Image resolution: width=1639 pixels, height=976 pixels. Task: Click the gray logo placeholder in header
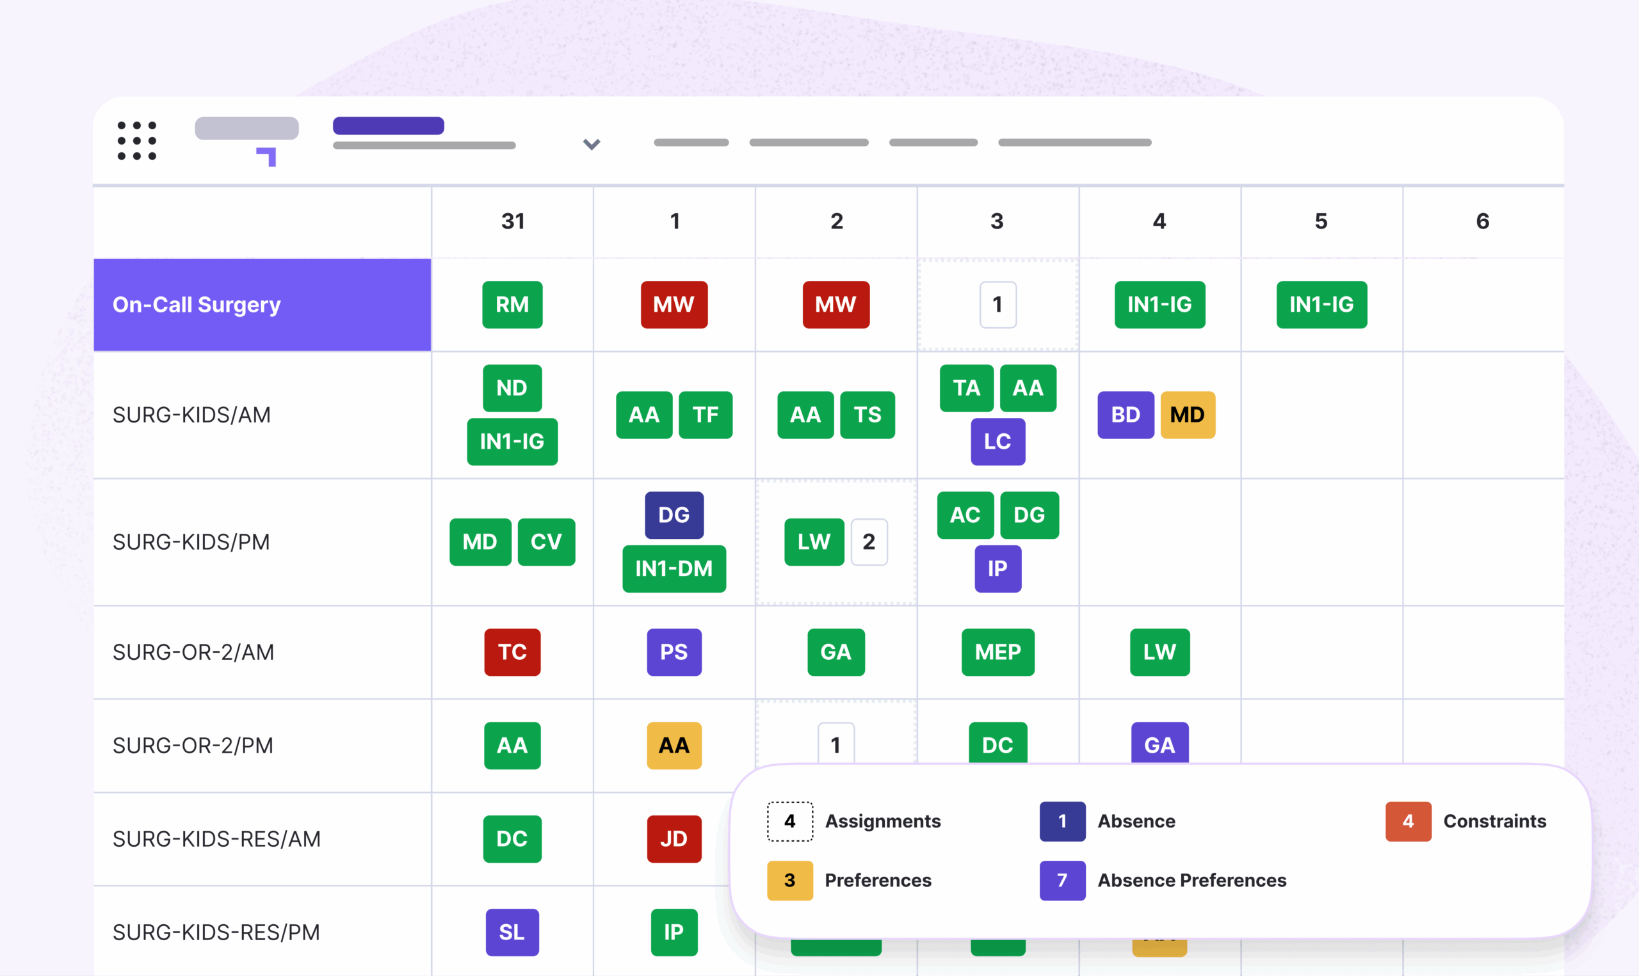point(246,128)
